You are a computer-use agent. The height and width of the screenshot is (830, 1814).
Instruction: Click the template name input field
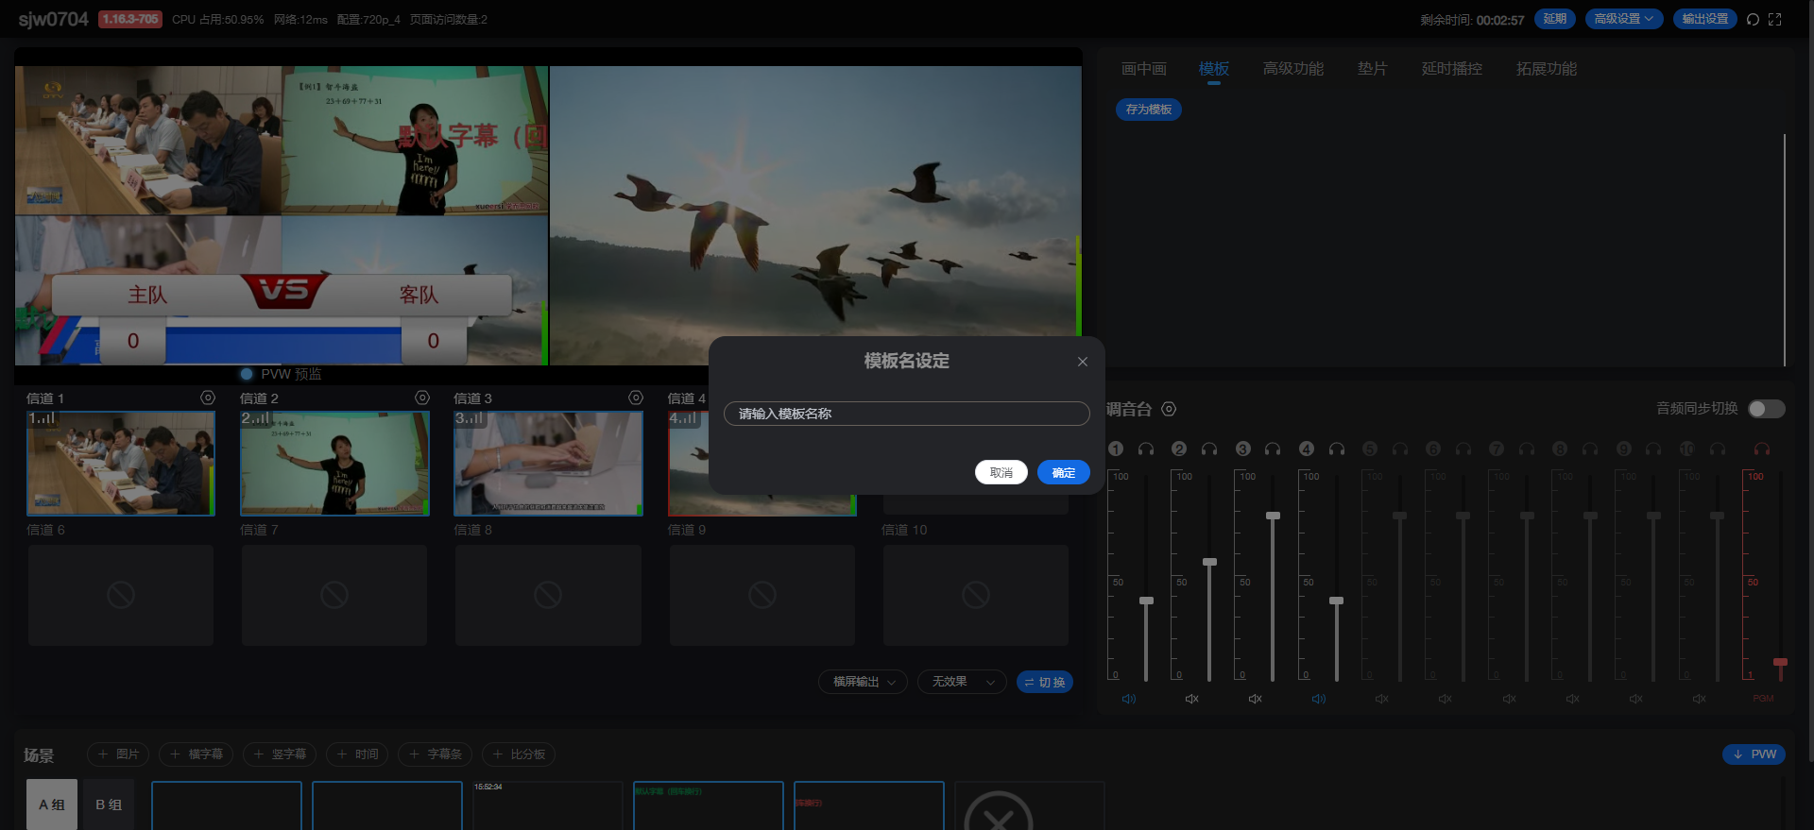coord(906,414)
